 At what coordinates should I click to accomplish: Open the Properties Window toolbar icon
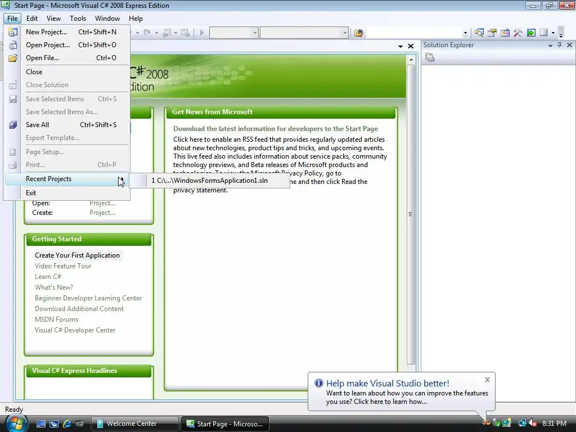pyautogui.click(x=492, y=33)
